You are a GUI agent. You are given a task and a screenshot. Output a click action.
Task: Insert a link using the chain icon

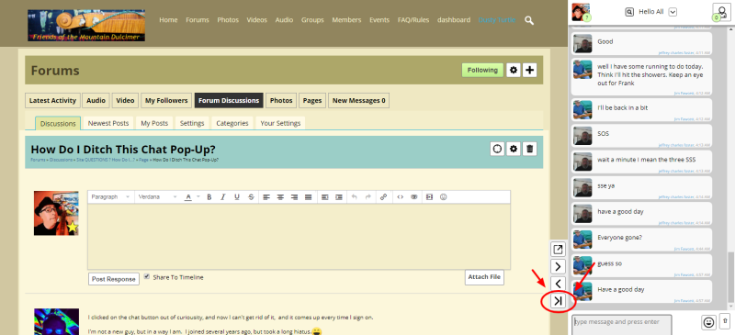pos(383,197)
